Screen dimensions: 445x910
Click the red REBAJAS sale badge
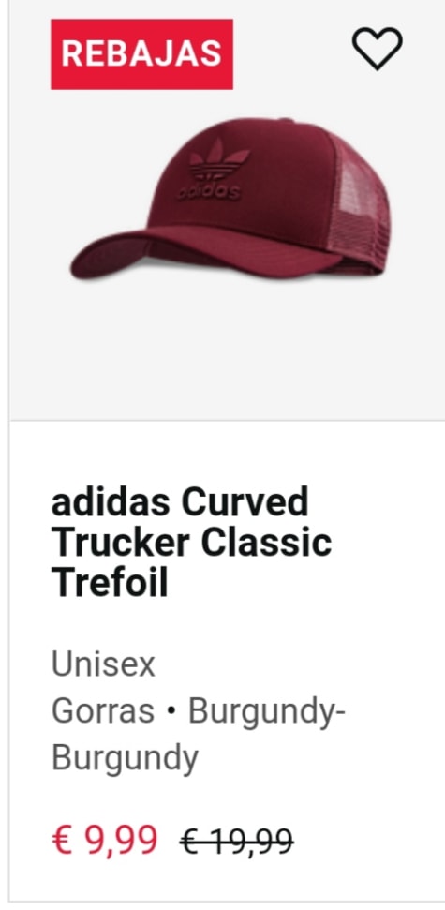click(141, 54)
